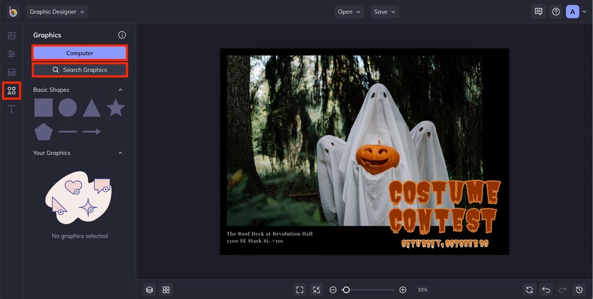Collapse the Basic Shapes section
The width and height of the screenshot is (593, 299).
[x=121, y=90]
